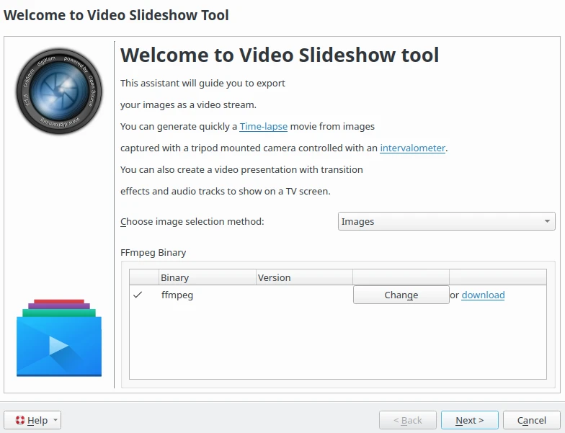The image size is (565, 433).
Task: Click the checkmark icon beside ffmpeg
Action: click(x=138, y=295)
